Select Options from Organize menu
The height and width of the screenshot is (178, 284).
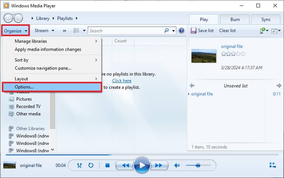pos(52,87)
